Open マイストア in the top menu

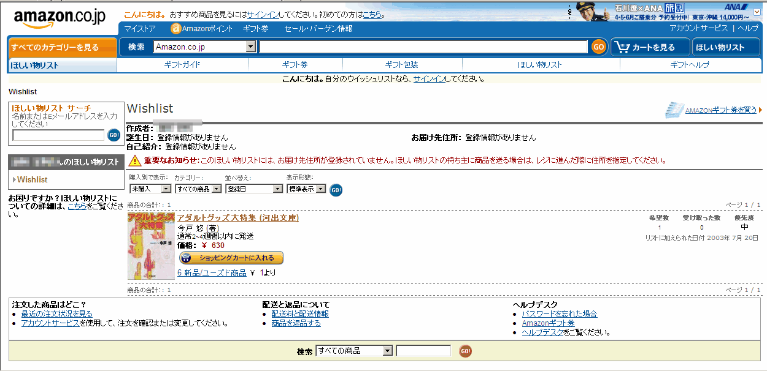click(x=139, y=29)
